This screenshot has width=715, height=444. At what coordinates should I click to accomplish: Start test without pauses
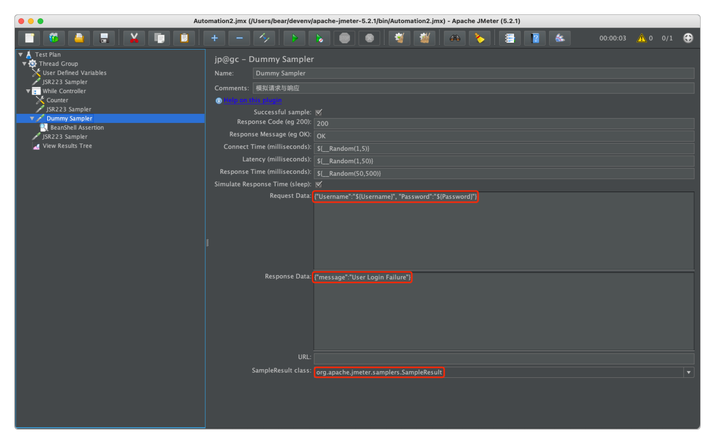319,38
